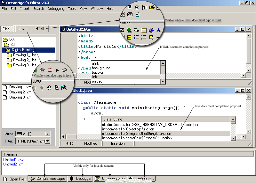256x183 pixels.
Task: Click down arrow of Java completion list scrollbar
Action: pyautogui.click(x=233, y=138)
